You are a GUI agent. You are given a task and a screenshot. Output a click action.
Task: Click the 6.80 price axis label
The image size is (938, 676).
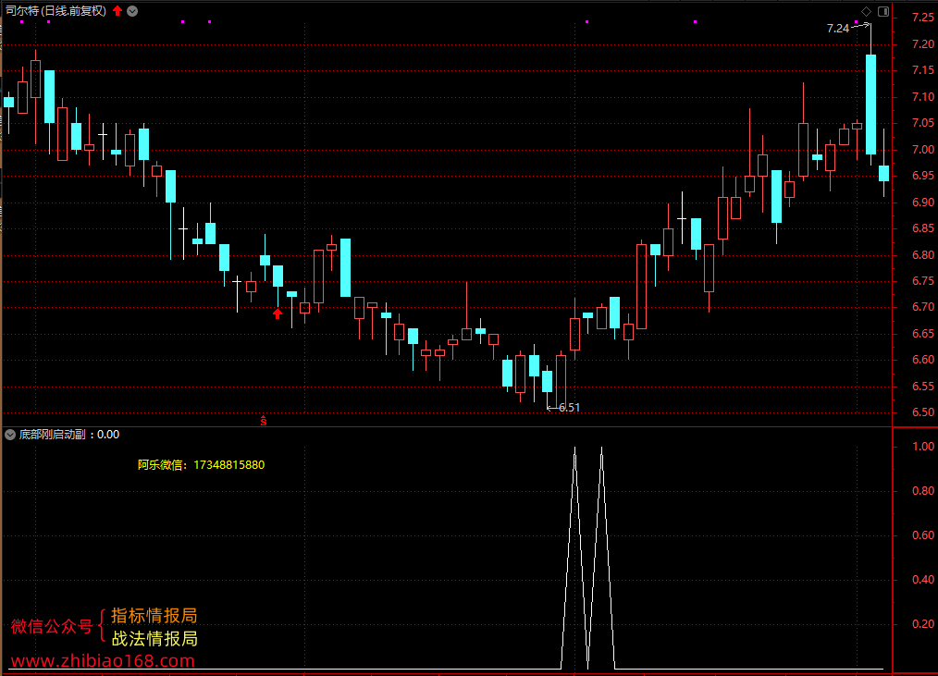coord(923,254)
